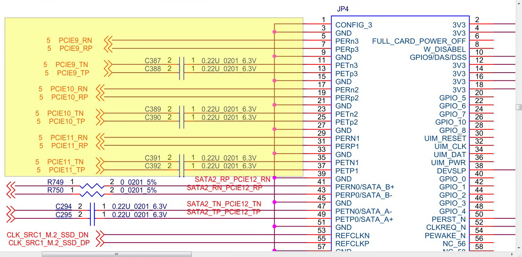Screen dimensions: 522x257
Task: Click the PERn3 pin name
Action: 347,41
